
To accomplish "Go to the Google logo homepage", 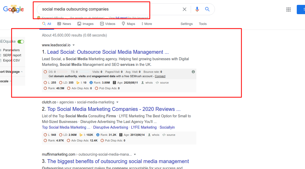I will click(13, 9).
